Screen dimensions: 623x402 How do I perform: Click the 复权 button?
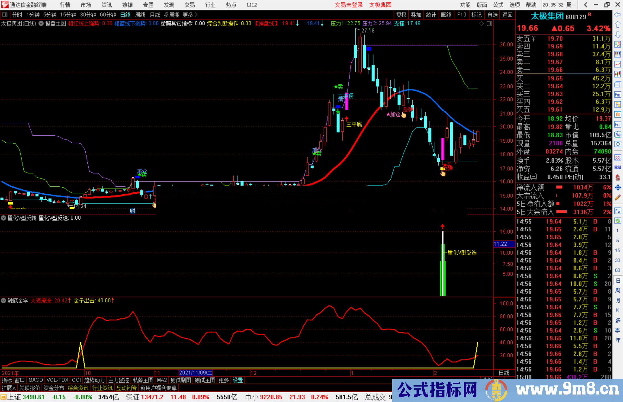click(x=401, y=15)
